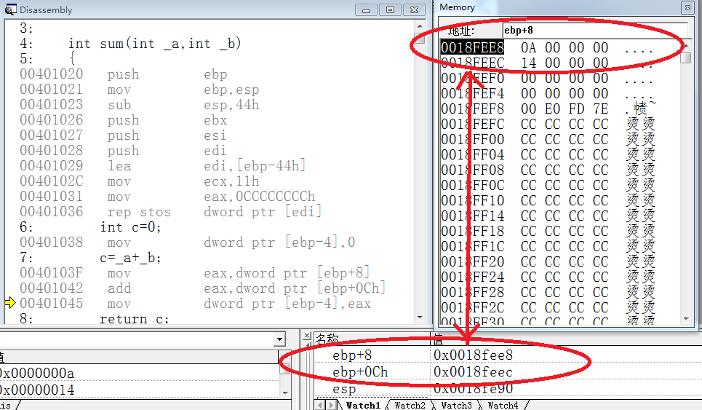The width and height of the screenshot is (702, 410).
Task: Click source line 'c=_a+_b;'
Action: coord(130,258)
